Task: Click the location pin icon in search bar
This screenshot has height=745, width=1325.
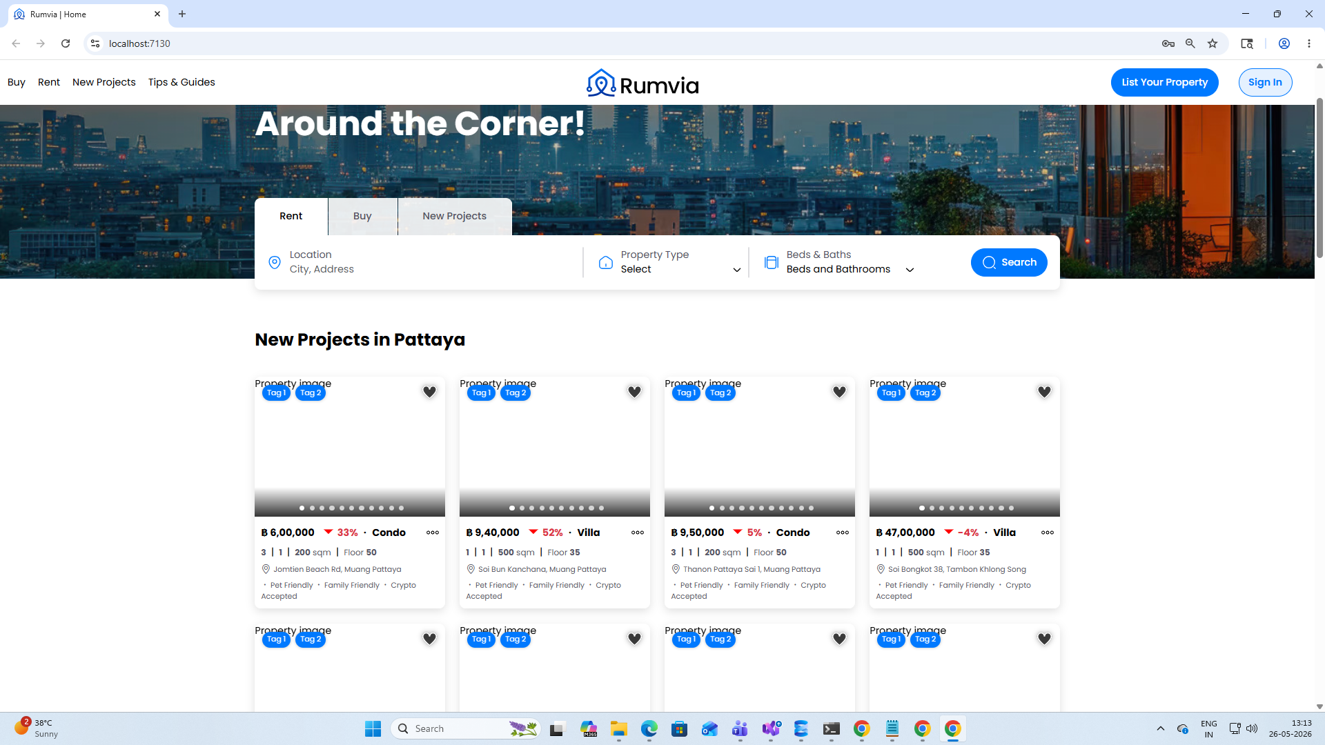Action: [x=275, y=262]
